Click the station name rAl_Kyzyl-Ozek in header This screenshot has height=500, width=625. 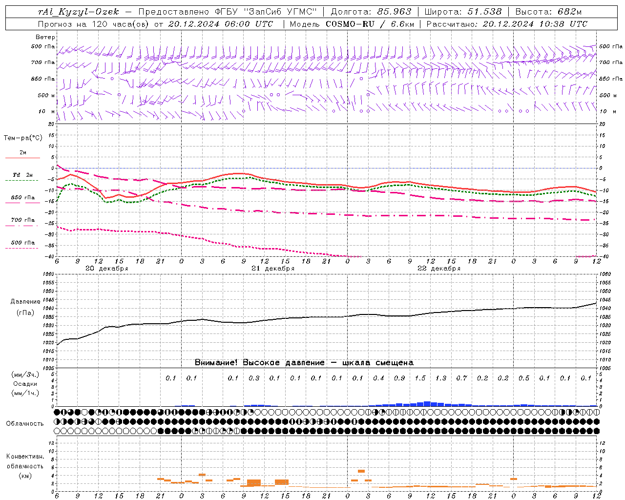click(78, 12)
